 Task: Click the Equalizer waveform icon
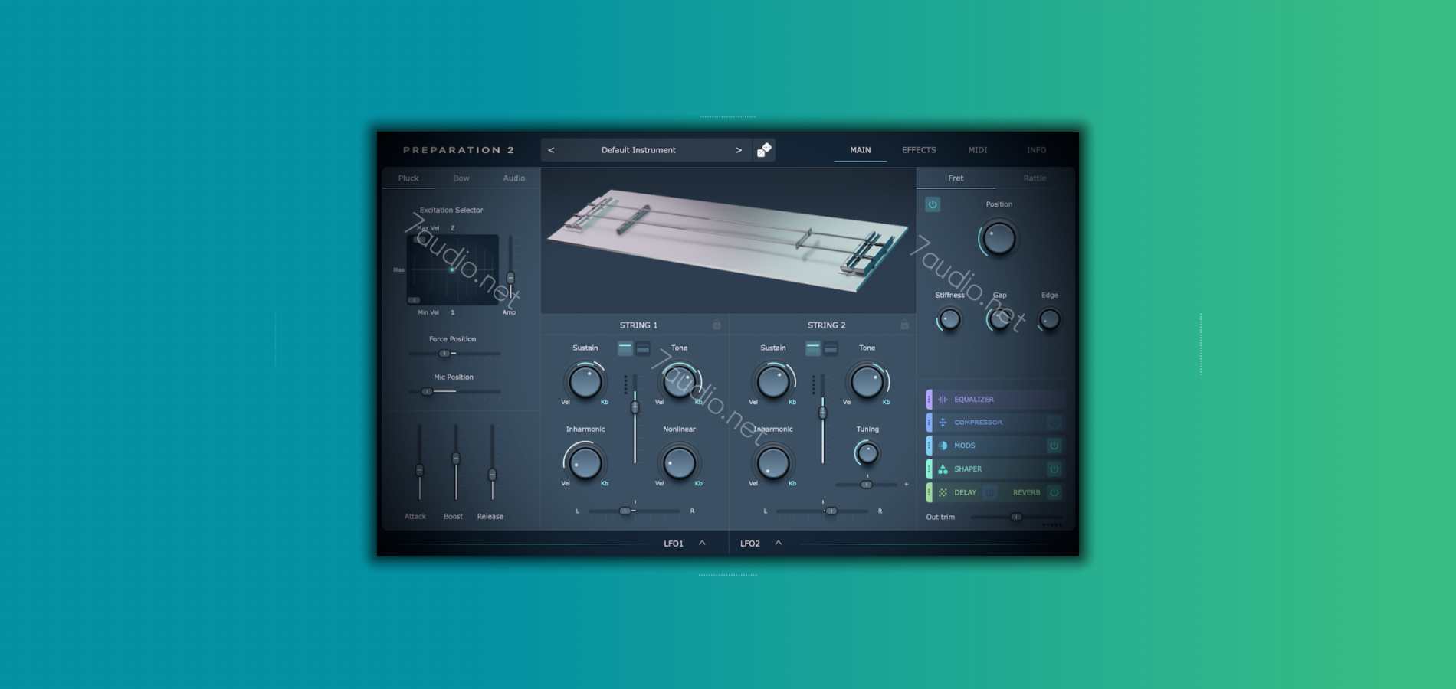click(943, 400)
